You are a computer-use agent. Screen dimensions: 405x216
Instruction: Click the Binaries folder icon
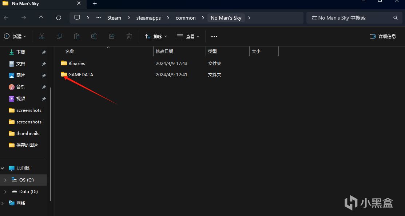(x=64, y=63)
